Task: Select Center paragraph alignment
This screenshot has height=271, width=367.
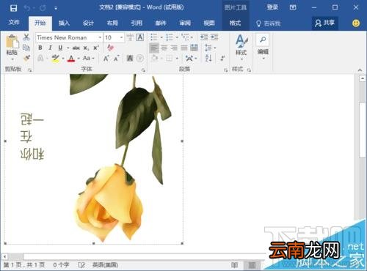Action: pyautogui.click(x=164, y=48)
